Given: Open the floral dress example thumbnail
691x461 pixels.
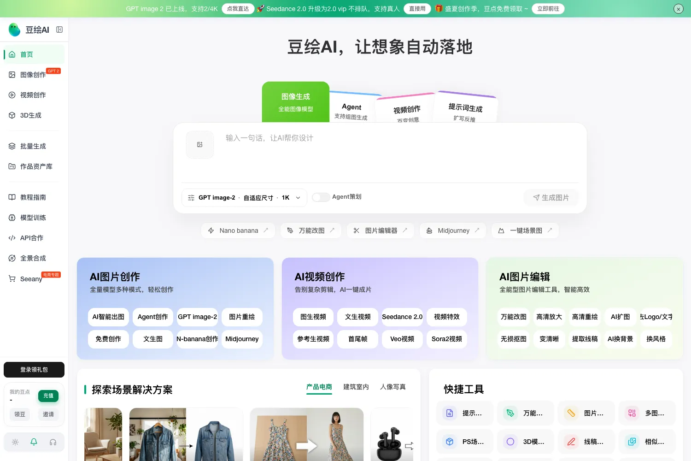Looking at the screenshot, I should click(x=307, y=434).
